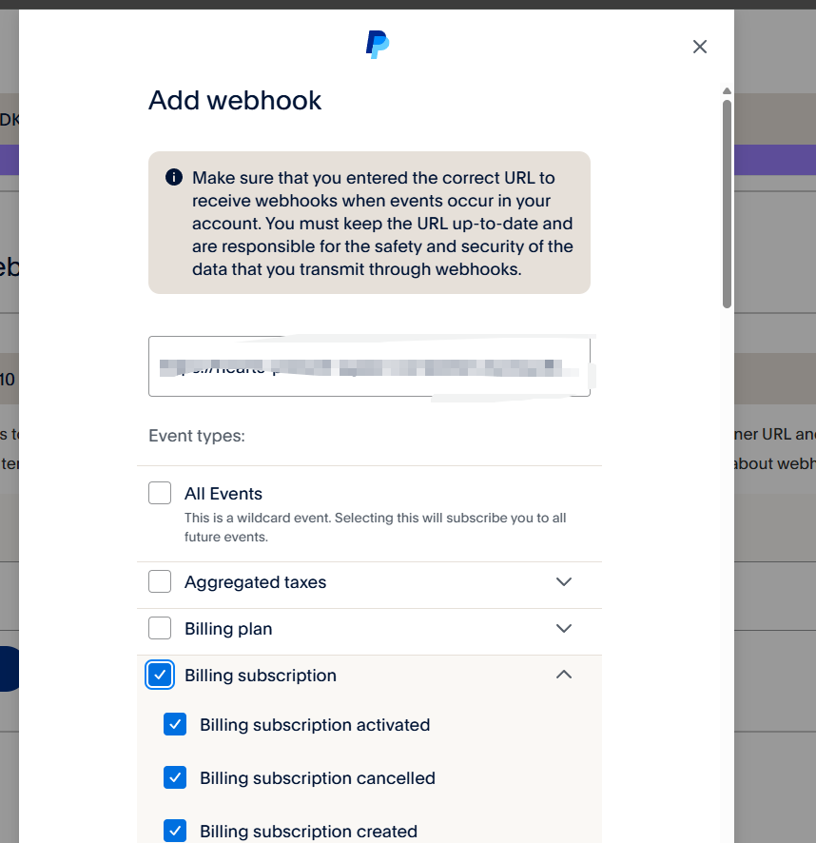Uncheck Billing subscription activated
This screenshot has width=816, height=843.
[175, 724]
